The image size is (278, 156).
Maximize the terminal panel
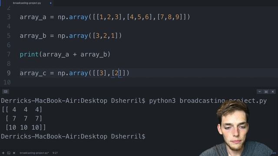tap(266, 91)
